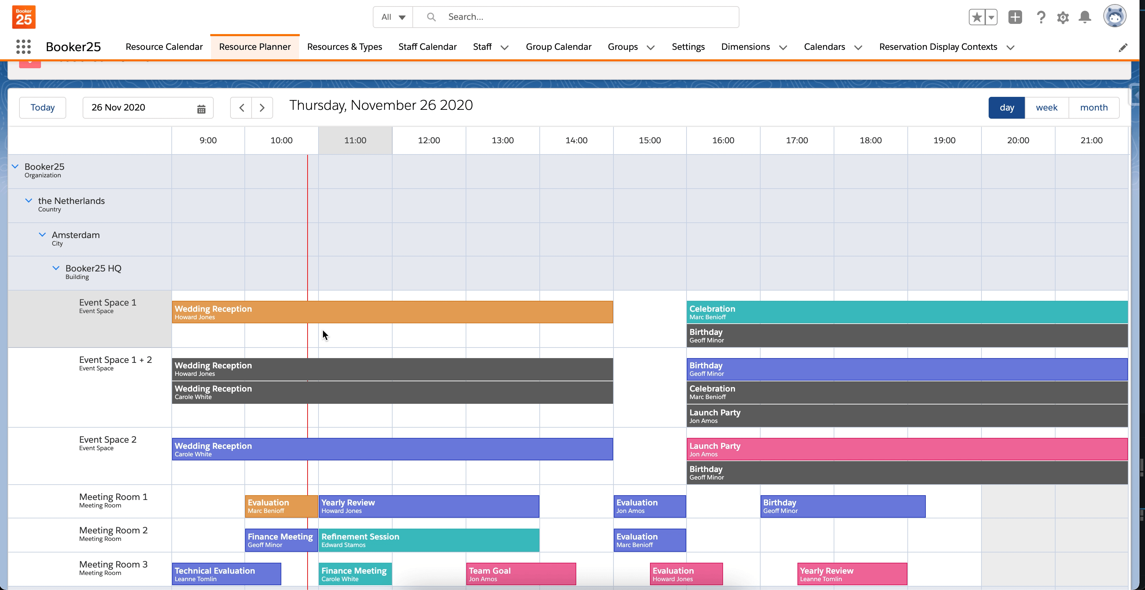Collapse the Amsterdam city row

(42, 235)
